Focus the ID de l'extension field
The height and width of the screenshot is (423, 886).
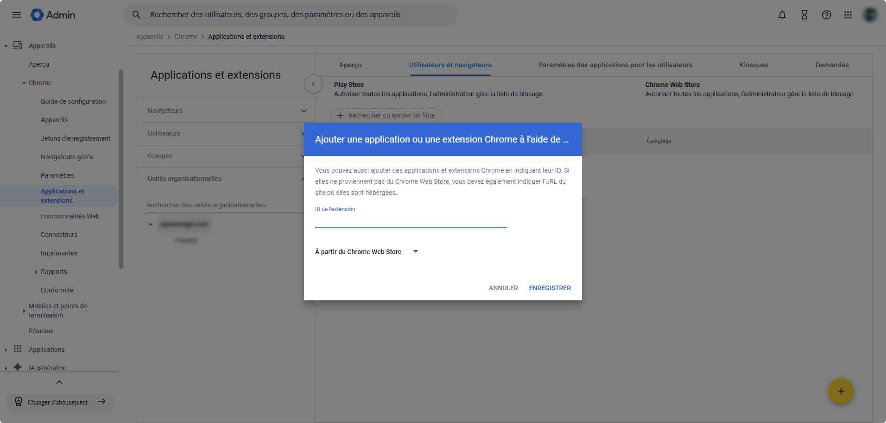tap(411, 221)
